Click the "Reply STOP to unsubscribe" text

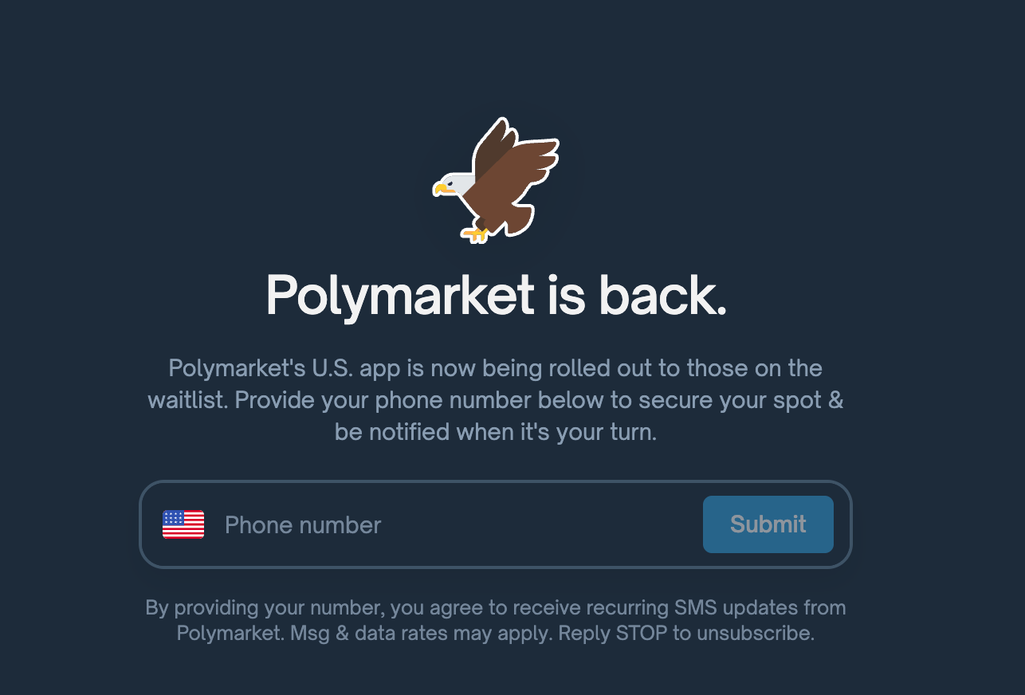point(686,634)
